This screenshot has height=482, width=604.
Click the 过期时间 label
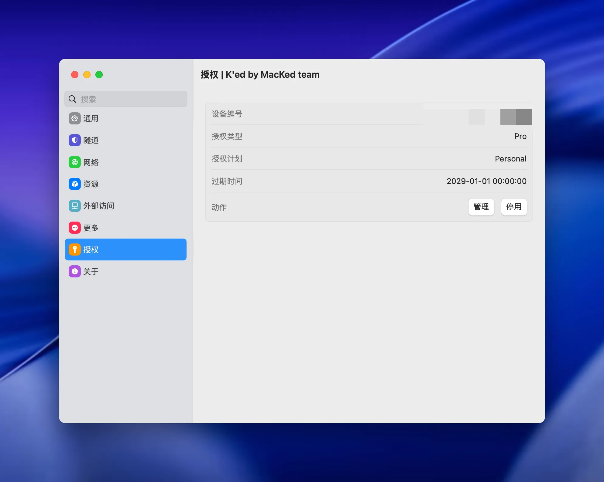[x=227, y=181]
